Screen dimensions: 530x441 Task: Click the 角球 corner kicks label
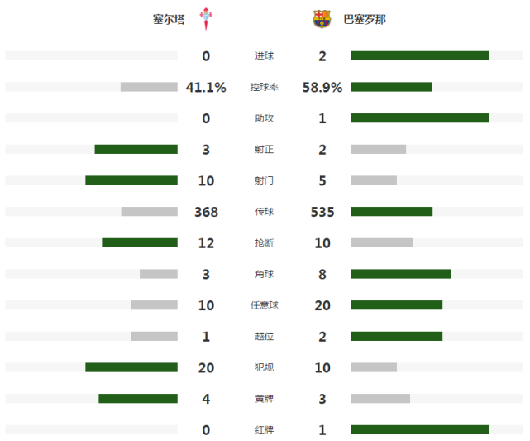point(264,274)
